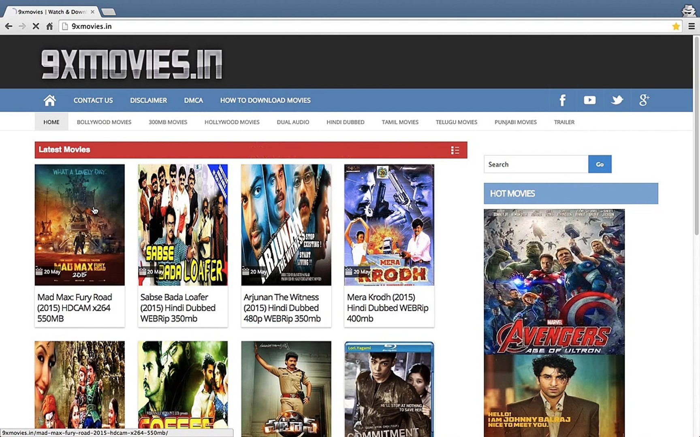This screenshot has height=437, width=700.
Task: Select the Bollywood Movies category
Action: click(104, 122)
